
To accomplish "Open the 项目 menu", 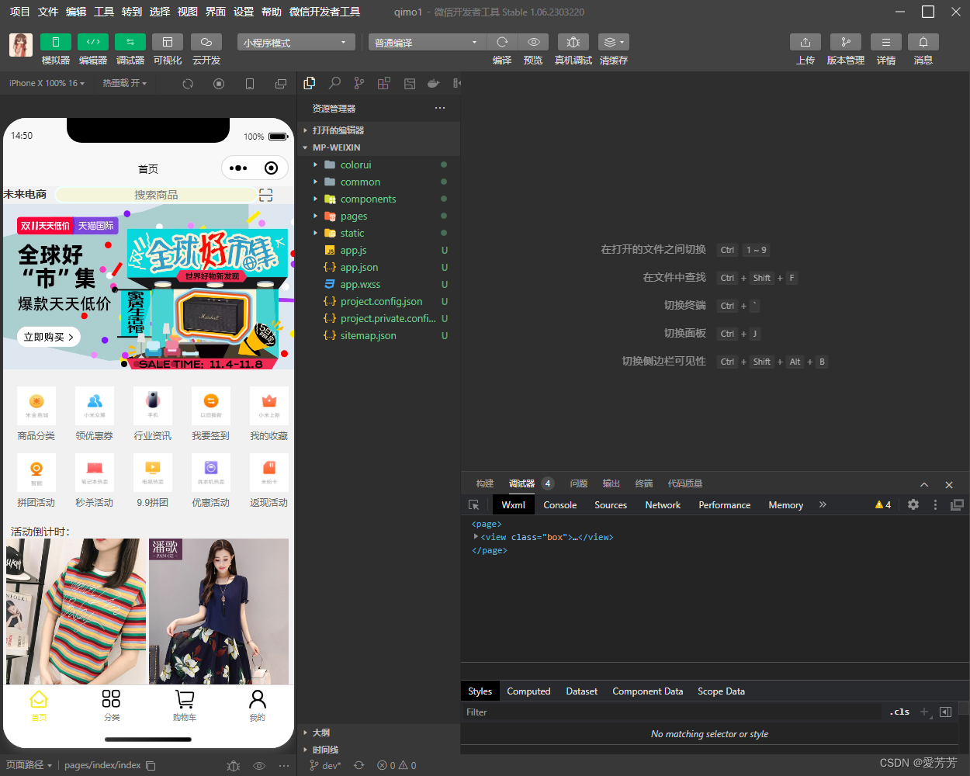I will click(x=19, y=12).
